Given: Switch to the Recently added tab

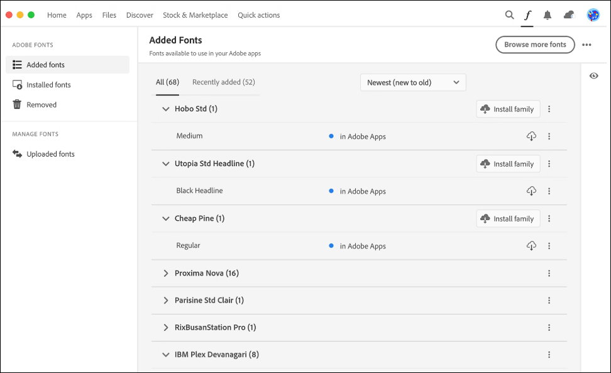Looking at the screenshot, I should tap(223, 82).
